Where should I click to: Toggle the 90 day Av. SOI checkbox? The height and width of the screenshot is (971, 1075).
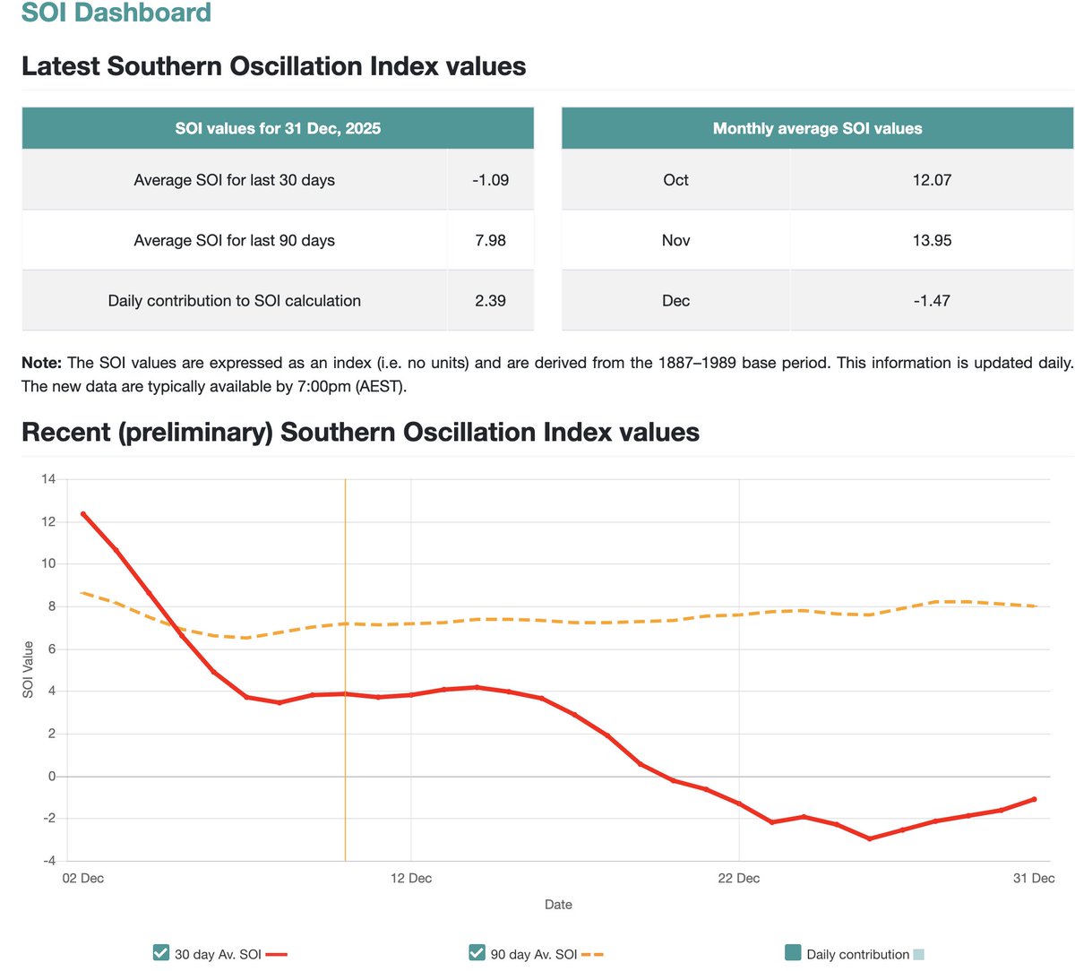point(477,952)
